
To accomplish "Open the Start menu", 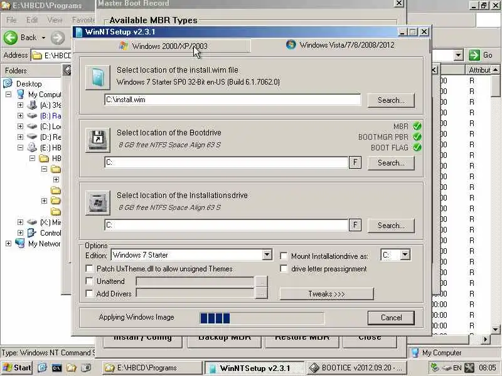I will click(17, 368).
